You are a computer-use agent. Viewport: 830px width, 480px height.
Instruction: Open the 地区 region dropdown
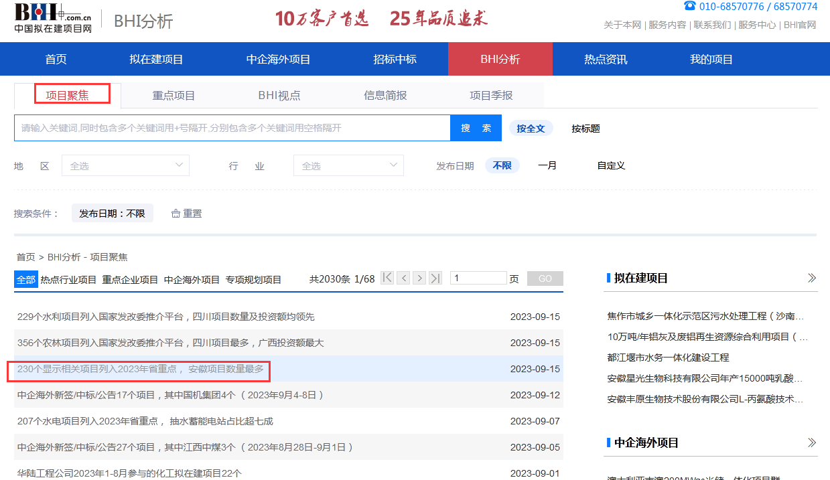(125, 165)
